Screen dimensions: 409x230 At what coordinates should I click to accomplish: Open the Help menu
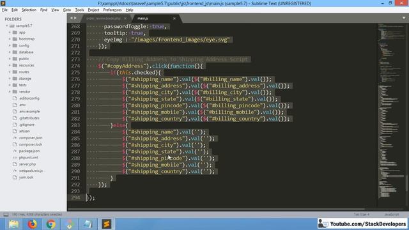tap(129, 10)
